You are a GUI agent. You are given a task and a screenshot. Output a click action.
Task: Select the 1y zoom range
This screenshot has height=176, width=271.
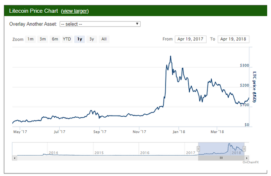tap(80, 39)
